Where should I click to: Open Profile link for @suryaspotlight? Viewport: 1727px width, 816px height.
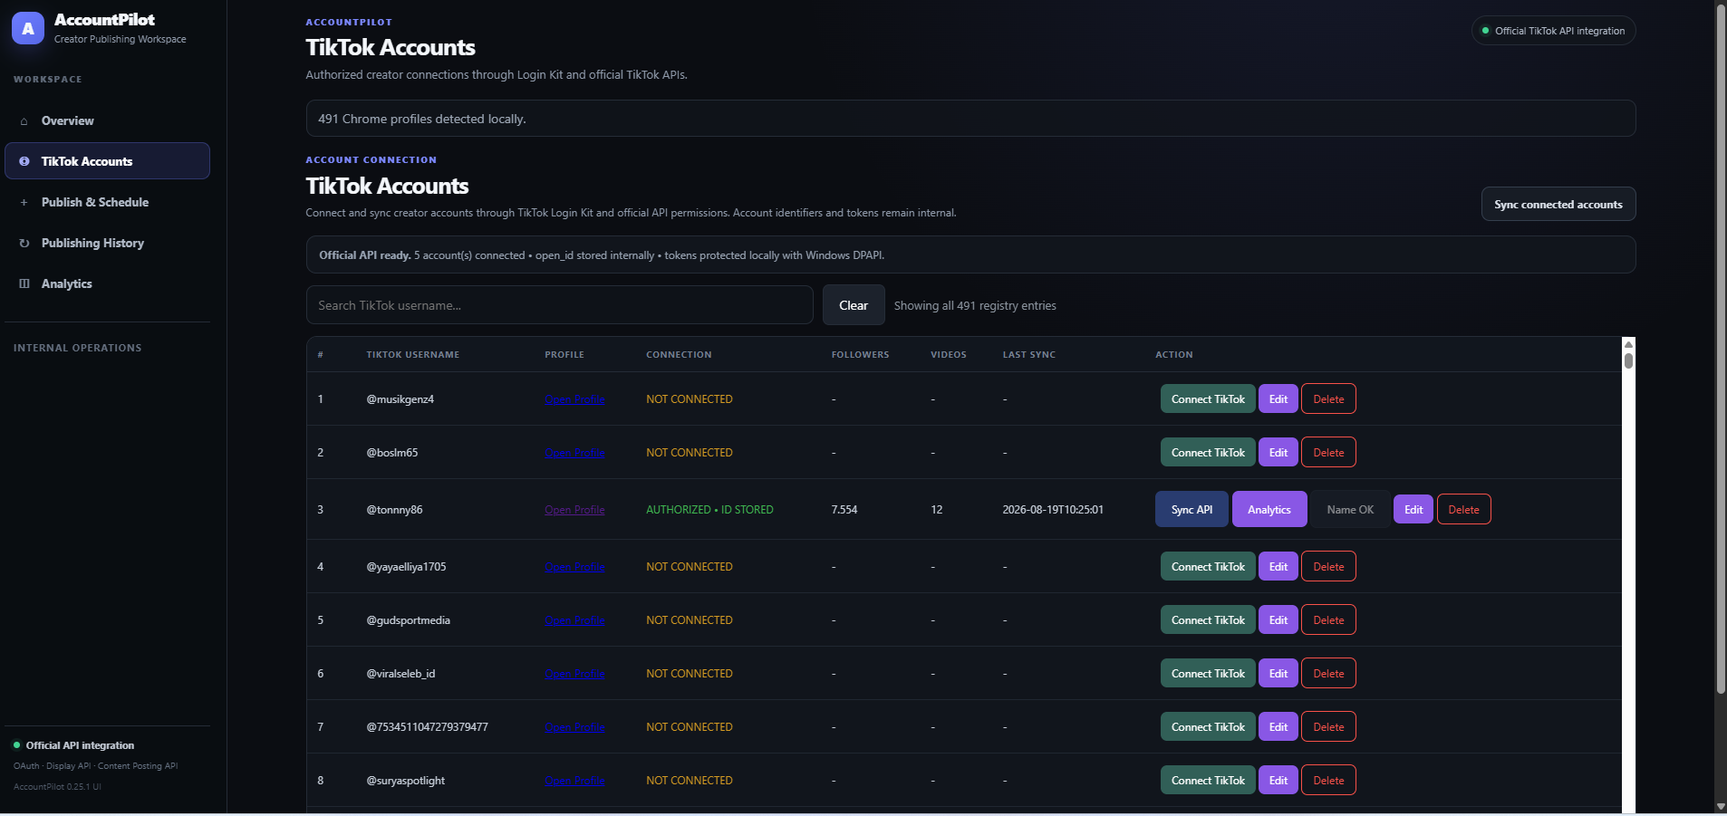point(574,781)
